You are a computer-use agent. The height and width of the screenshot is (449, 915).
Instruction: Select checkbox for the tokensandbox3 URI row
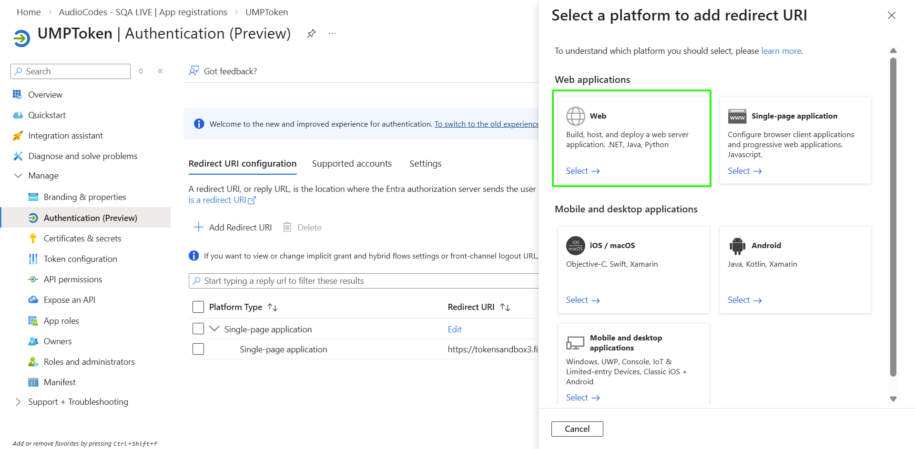198,349
